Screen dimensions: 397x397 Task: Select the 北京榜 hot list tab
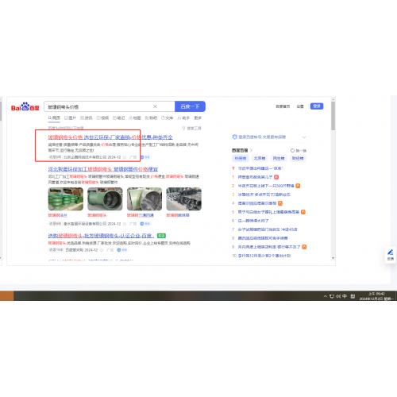pos(260,158)
